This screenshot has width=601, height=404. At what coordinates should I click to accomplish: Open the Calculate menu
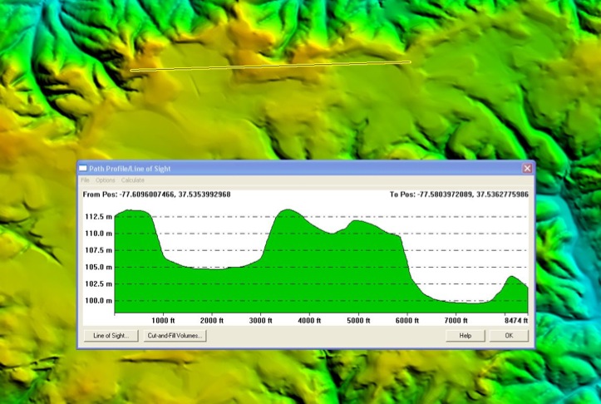pos(133,180)
